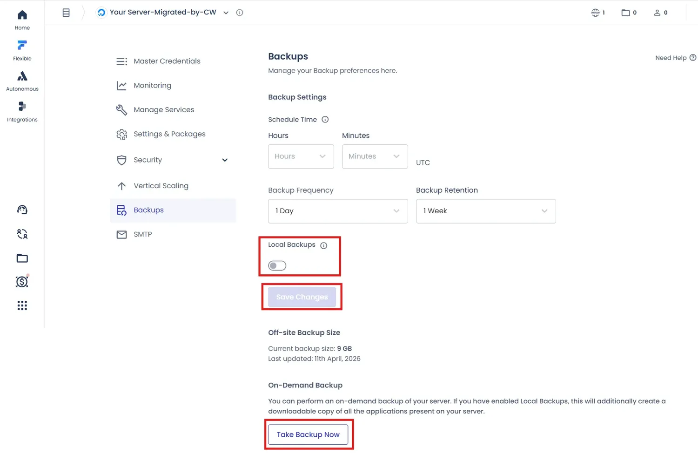Open Manage Services menu item

click(173, 109)
